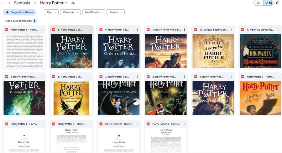Click the Fecha de modificación sort label
This screenshot has height=153, width=282.
pyautogui.click(x=18, y=21)
